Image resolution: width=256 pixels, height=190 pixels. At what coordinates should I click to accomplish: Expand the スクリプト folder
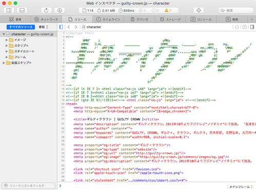[7, 46]
